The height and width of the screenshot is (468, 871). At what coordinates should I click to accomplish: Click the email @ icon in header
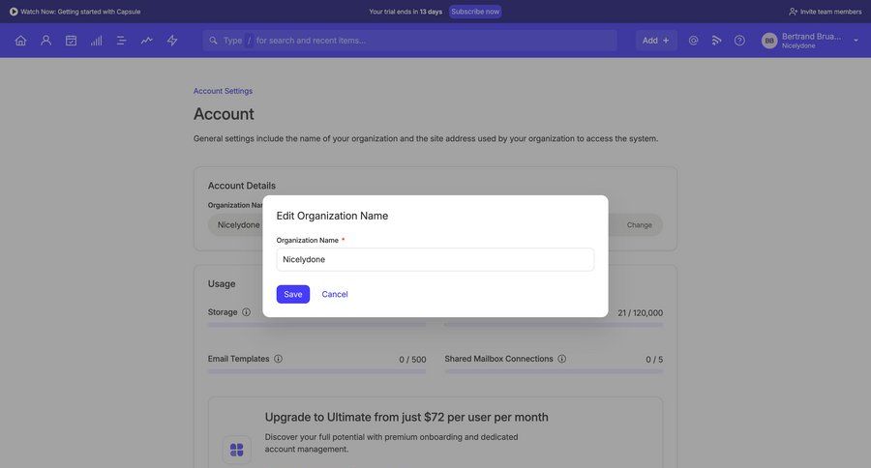[693, 41]
